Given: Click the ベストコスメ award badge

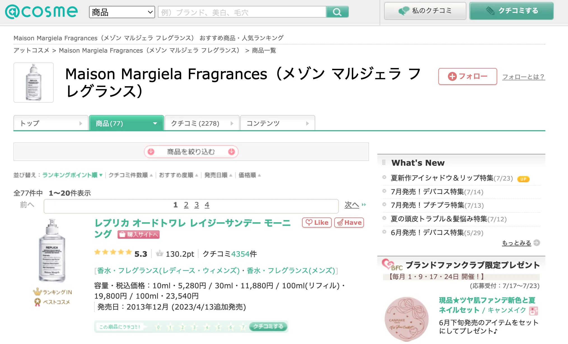Looking at the screenshot, I should pos(52,302).
